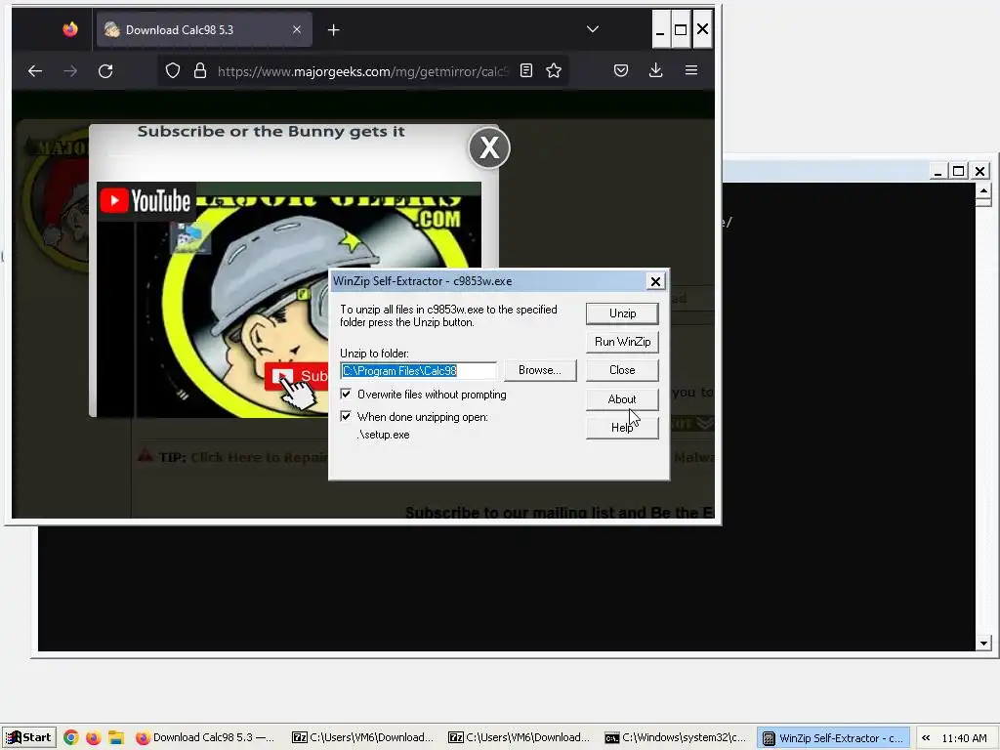Expand hidden system tray icons chevron

click(926, 738)
